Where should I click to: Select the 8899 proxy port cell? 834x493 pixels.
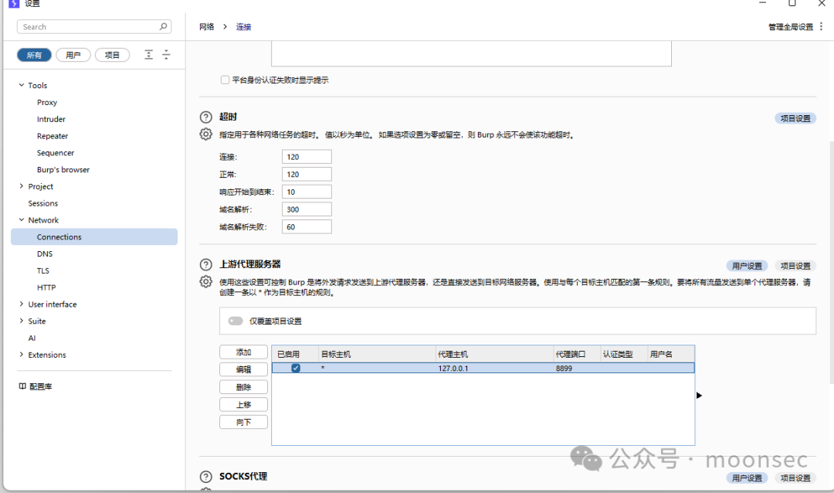tap(577, 369)
